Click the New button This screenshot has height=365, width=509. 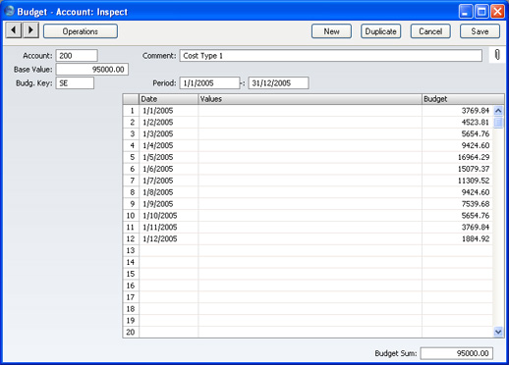331,31
